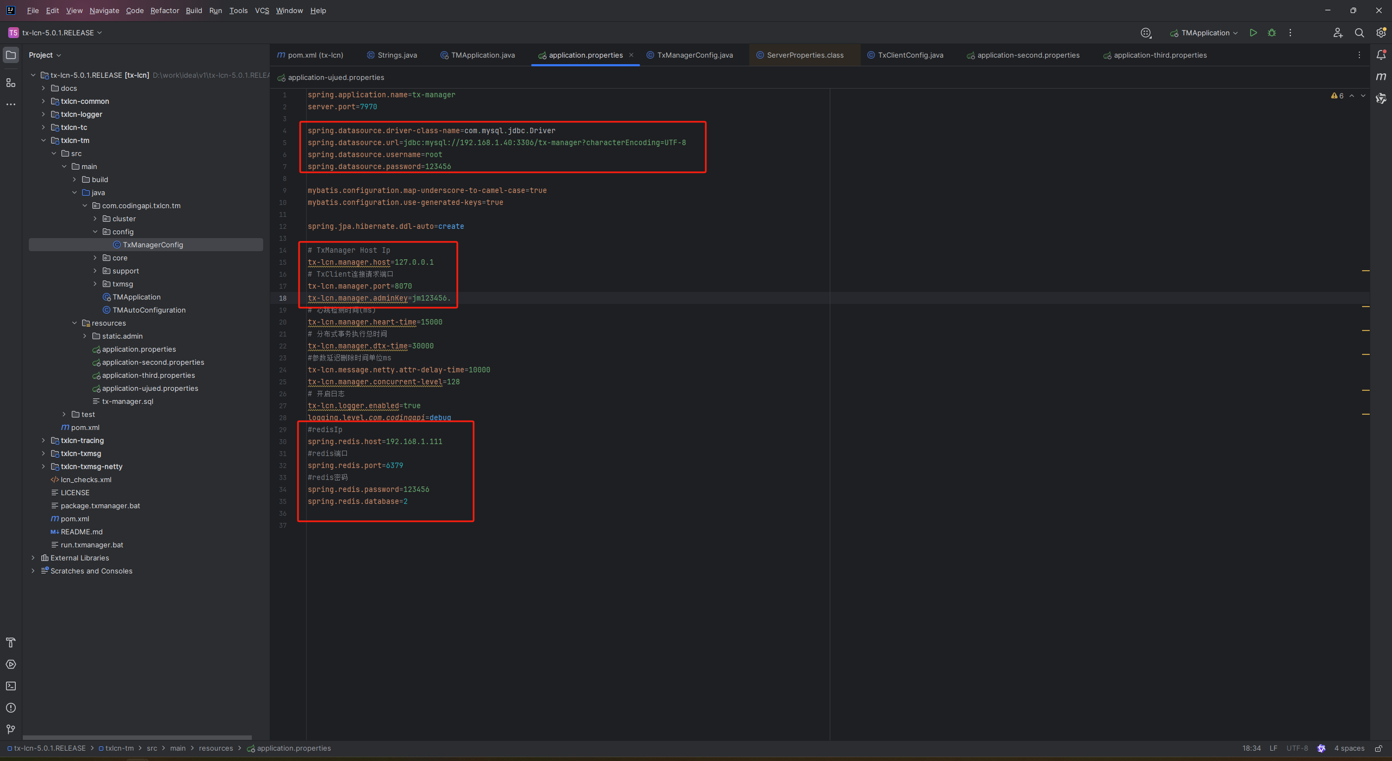This screenshot has height=761, width=1392.
Task: Run the TMApplication configuration
Action: click(1253, 33)
